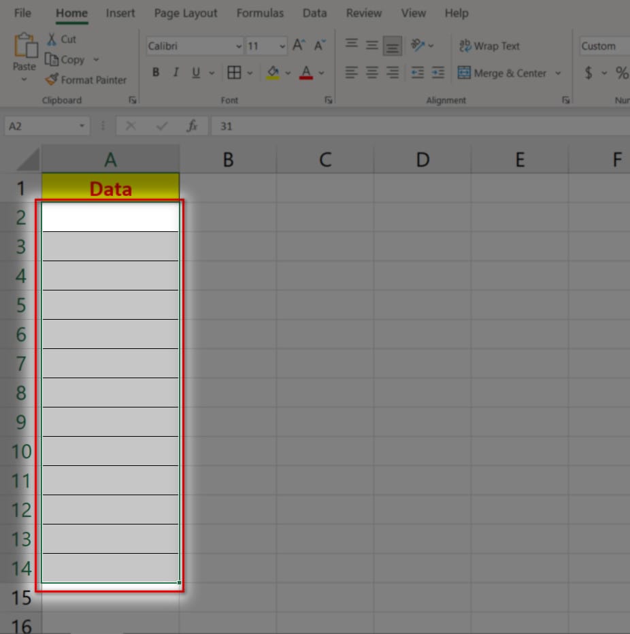Switch to the Insert ribbon tab
This screenshot has height=634, width=630.
120,13
